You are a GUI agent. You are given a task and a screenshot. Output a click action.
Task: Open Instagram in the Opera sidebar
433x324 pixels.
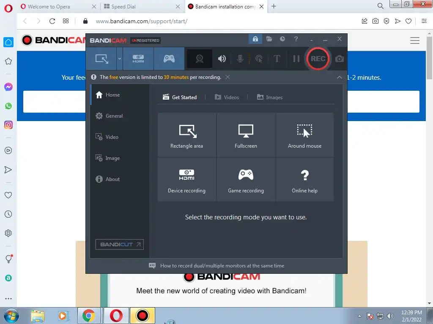[x=8, y=125]
